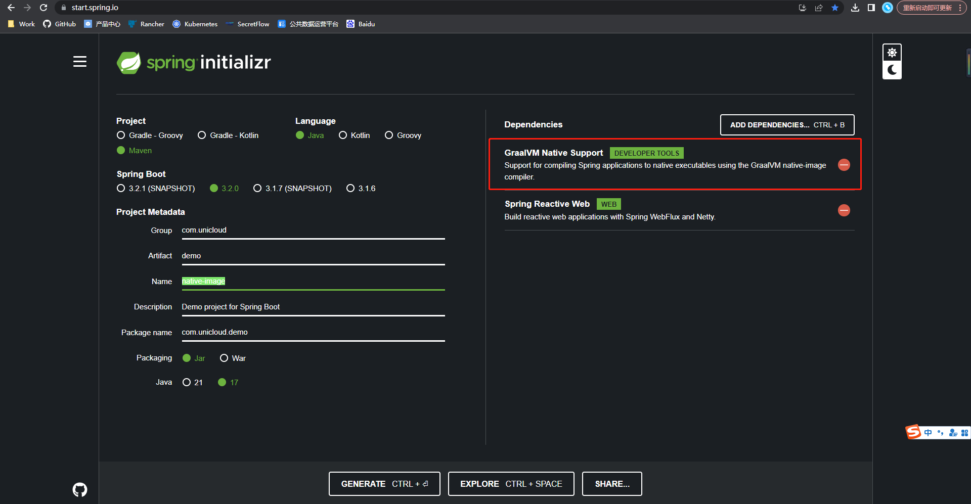Click Spring Reactive Web title
The image size is (971, 504).
pyautogui.click(x=547, y=204)
